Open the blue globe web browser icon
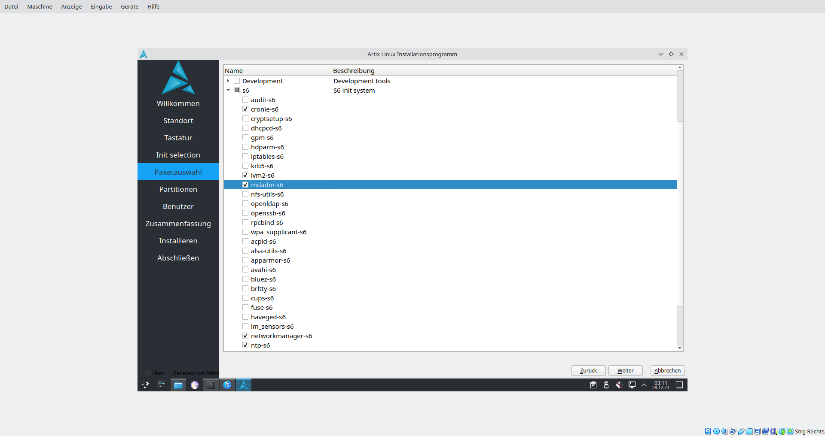 point(227,385)
